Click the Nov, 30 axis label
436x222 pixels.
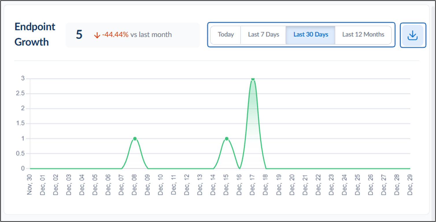pyautogui.click(x=30, y=184)
